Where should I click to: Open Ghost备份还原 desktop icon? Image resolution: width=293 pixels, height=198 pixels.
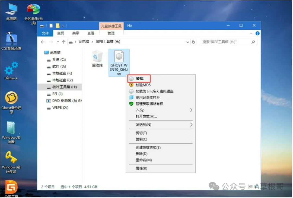point(11,102)
